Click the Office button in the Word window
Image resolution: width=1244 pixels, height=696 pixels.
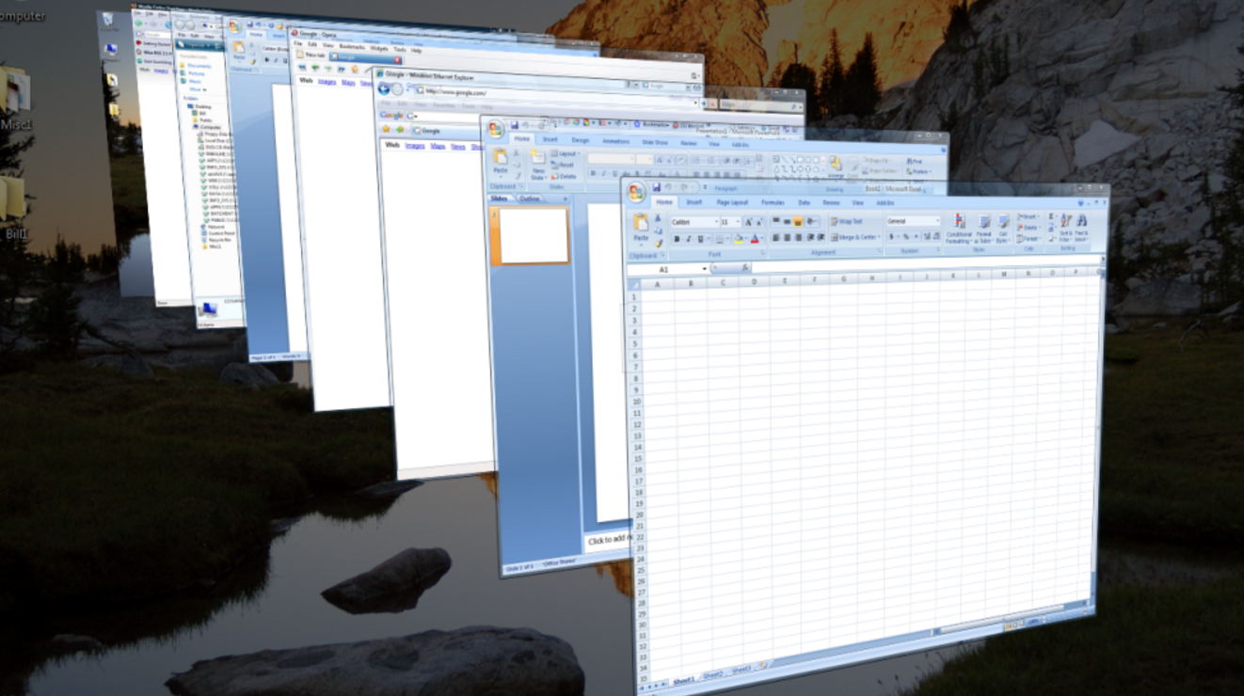(x=235, y=25)
